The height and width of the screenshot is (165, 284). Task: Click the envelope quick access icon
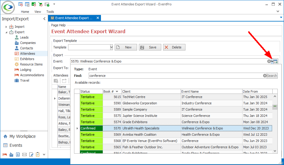47,4
